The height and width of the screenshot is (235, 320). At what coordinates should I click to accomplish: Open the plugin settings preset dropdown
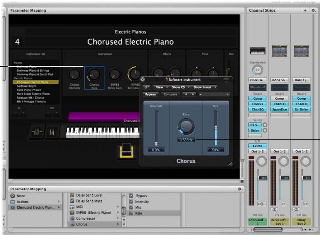tap(214, 94)
